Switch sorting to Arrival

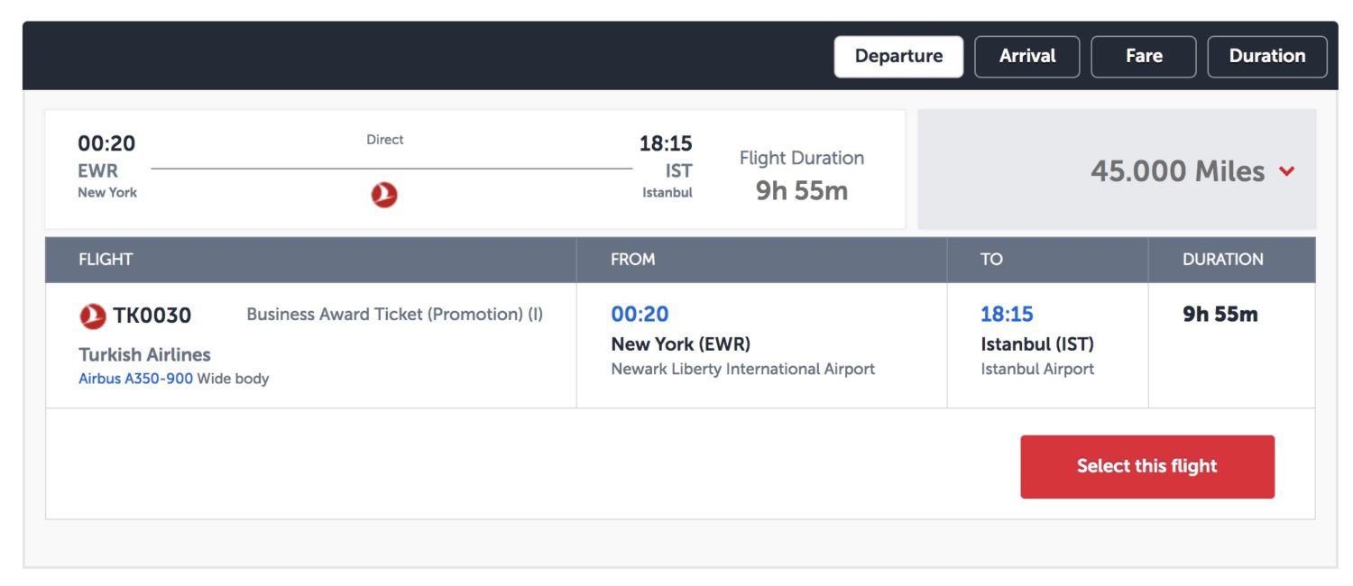coord(1026,56)
